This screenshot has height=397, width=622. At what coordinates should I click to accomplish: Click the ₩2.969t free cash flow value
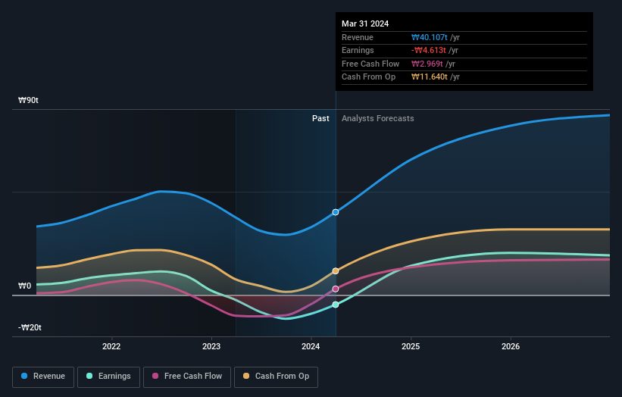point(427,64)
